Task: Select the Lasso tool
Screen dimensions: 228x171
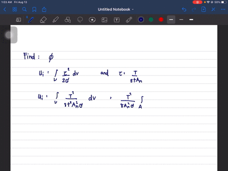Action: click(x=80, y=20)
